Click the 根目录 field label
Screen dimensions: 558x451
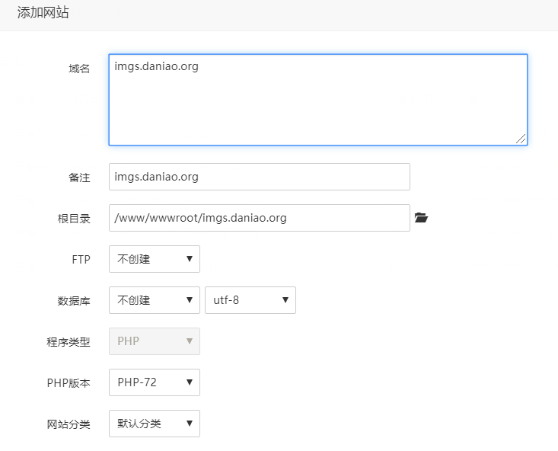point(74,219)
